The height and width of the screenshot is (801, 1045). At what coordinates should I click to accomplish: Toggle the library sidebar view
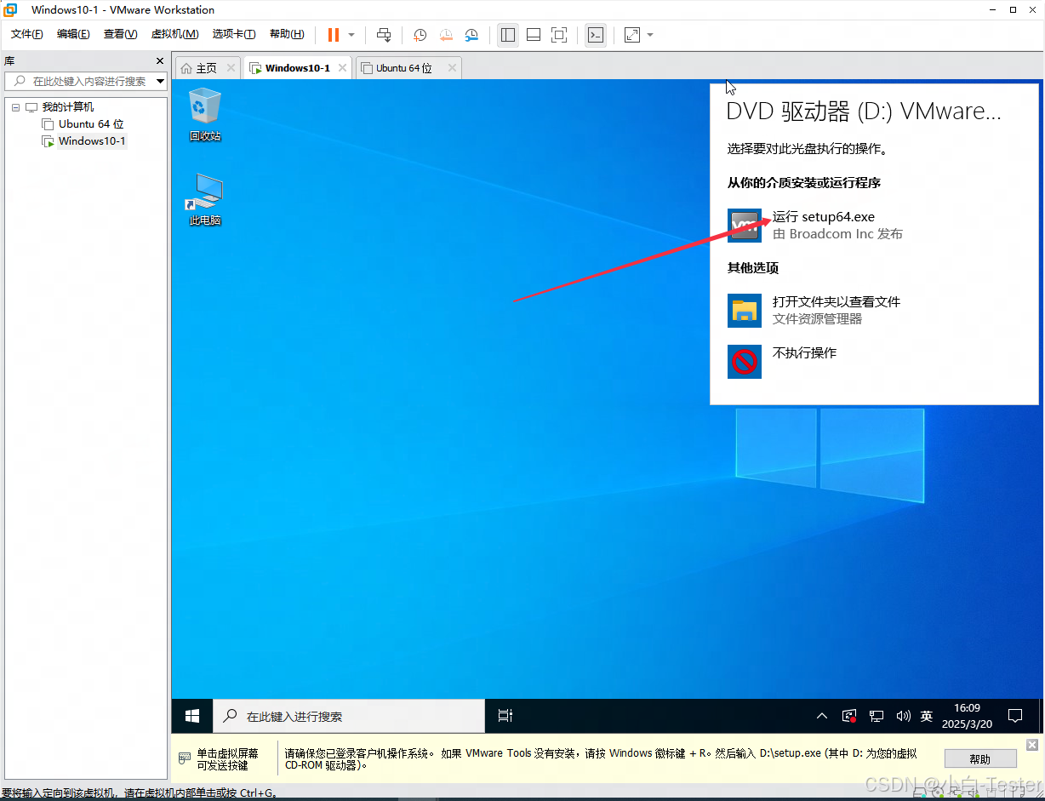tap(508, 35)
